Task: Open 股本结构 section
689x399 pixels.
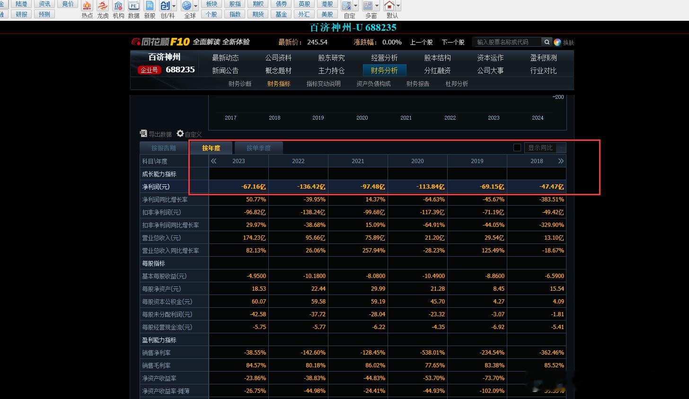Action: coord(437,58)
